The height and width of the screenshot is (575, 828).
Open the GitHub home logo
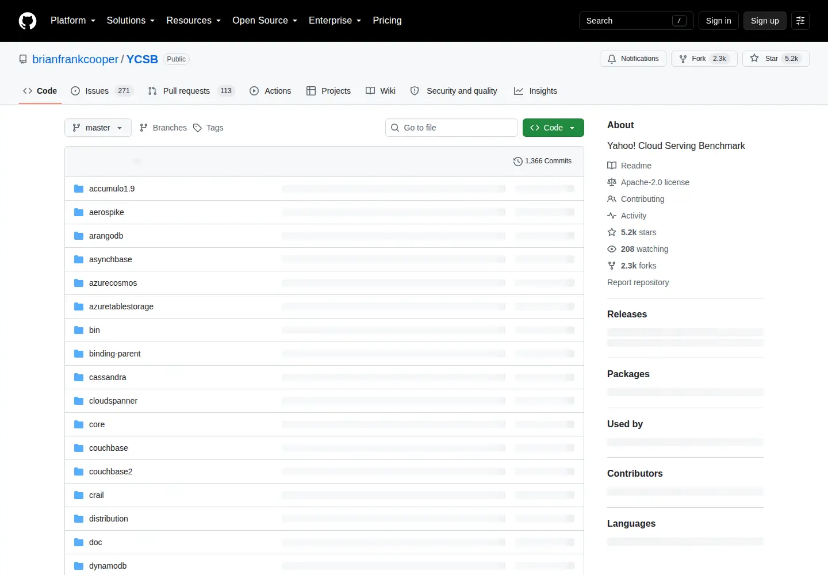[28, 21]
